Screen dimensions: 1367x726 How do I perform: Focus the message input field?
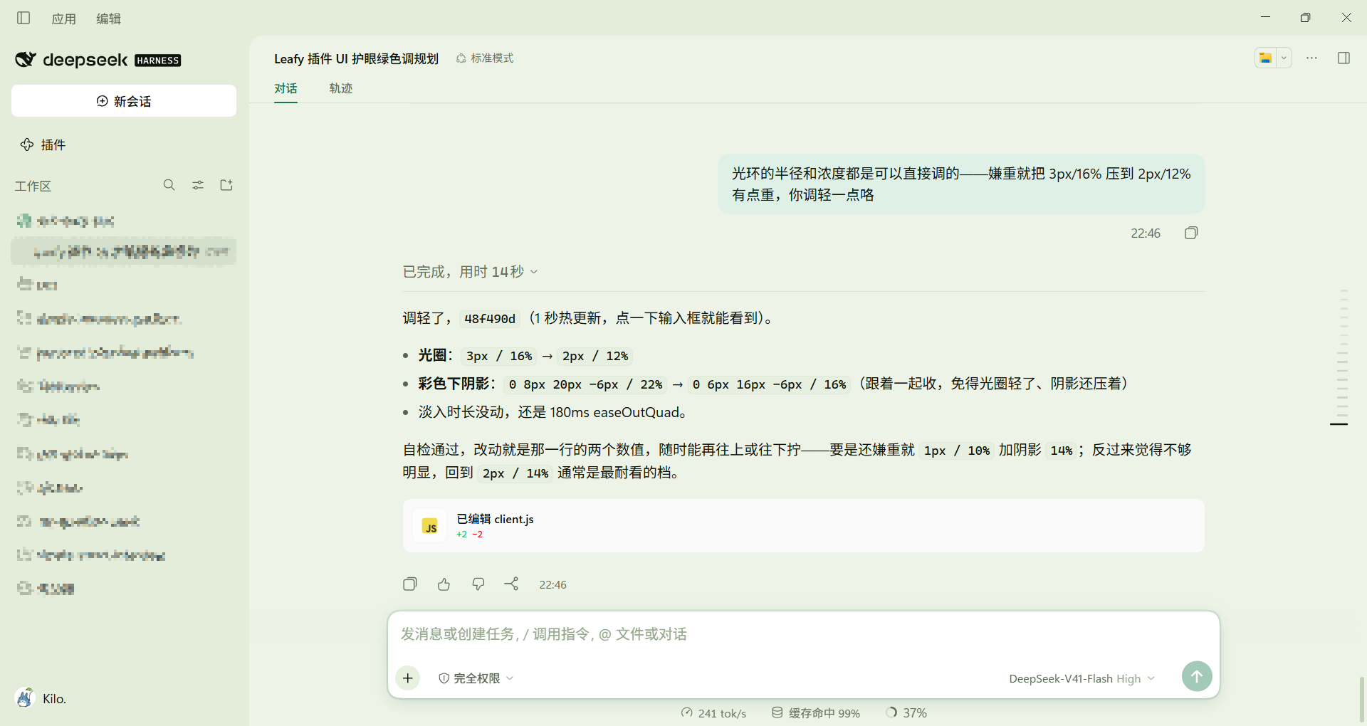[803, 634]
